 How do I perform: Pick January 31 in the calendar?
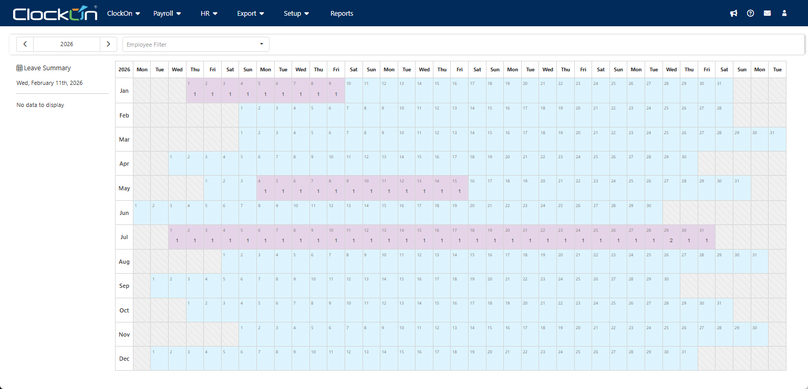724,91
